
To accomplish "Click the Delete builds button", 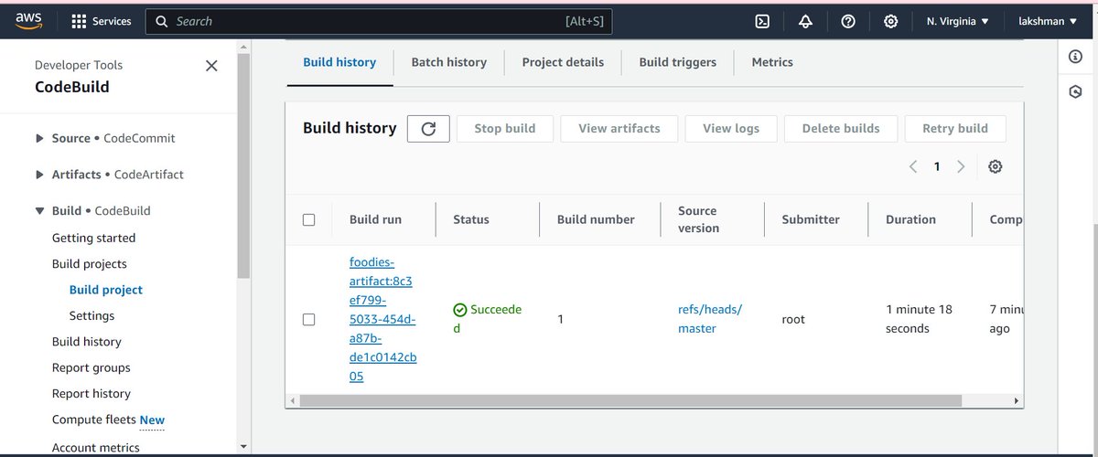I will [841, 128].
